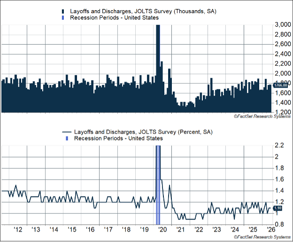Viewport: 293px width, 242px height.
Task: Click the 3,000 y-axis label
Action: click(283, 25)
